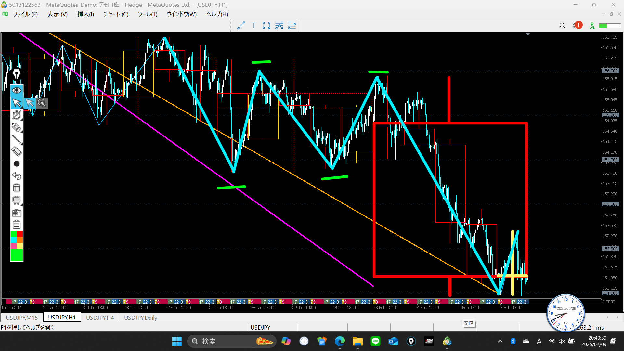
Task: Switch to the USDJPY,M15 chart tab
Action: [x=22, y=318]
